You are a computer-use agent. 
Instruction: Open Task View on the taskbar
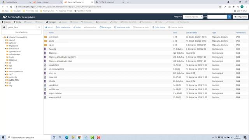[x=60, y=137]
